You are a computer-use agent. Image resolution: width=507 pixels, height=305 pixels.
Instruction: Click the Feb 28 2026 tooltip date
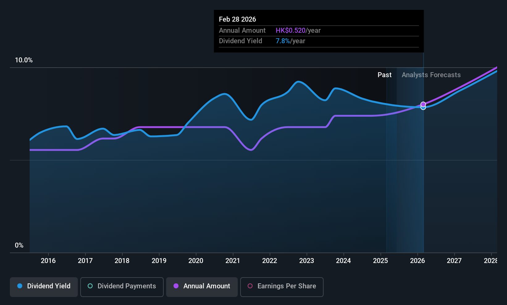click(237, 19)
